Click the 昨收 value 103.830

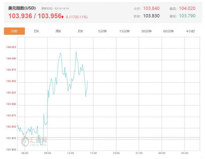pyautogui.click(x=151, y=16)
